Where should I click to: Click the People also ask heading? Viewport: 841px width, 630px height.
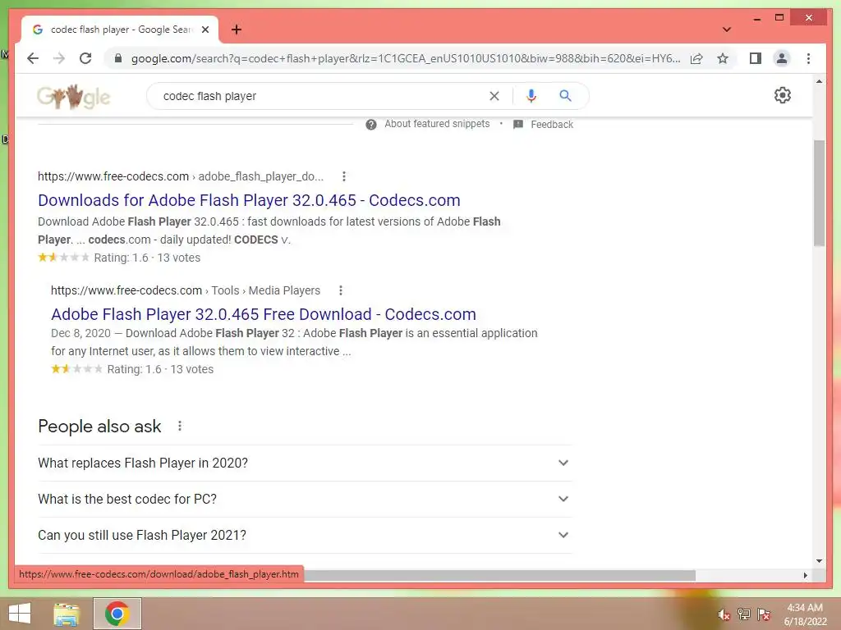[x=99, y=426]
